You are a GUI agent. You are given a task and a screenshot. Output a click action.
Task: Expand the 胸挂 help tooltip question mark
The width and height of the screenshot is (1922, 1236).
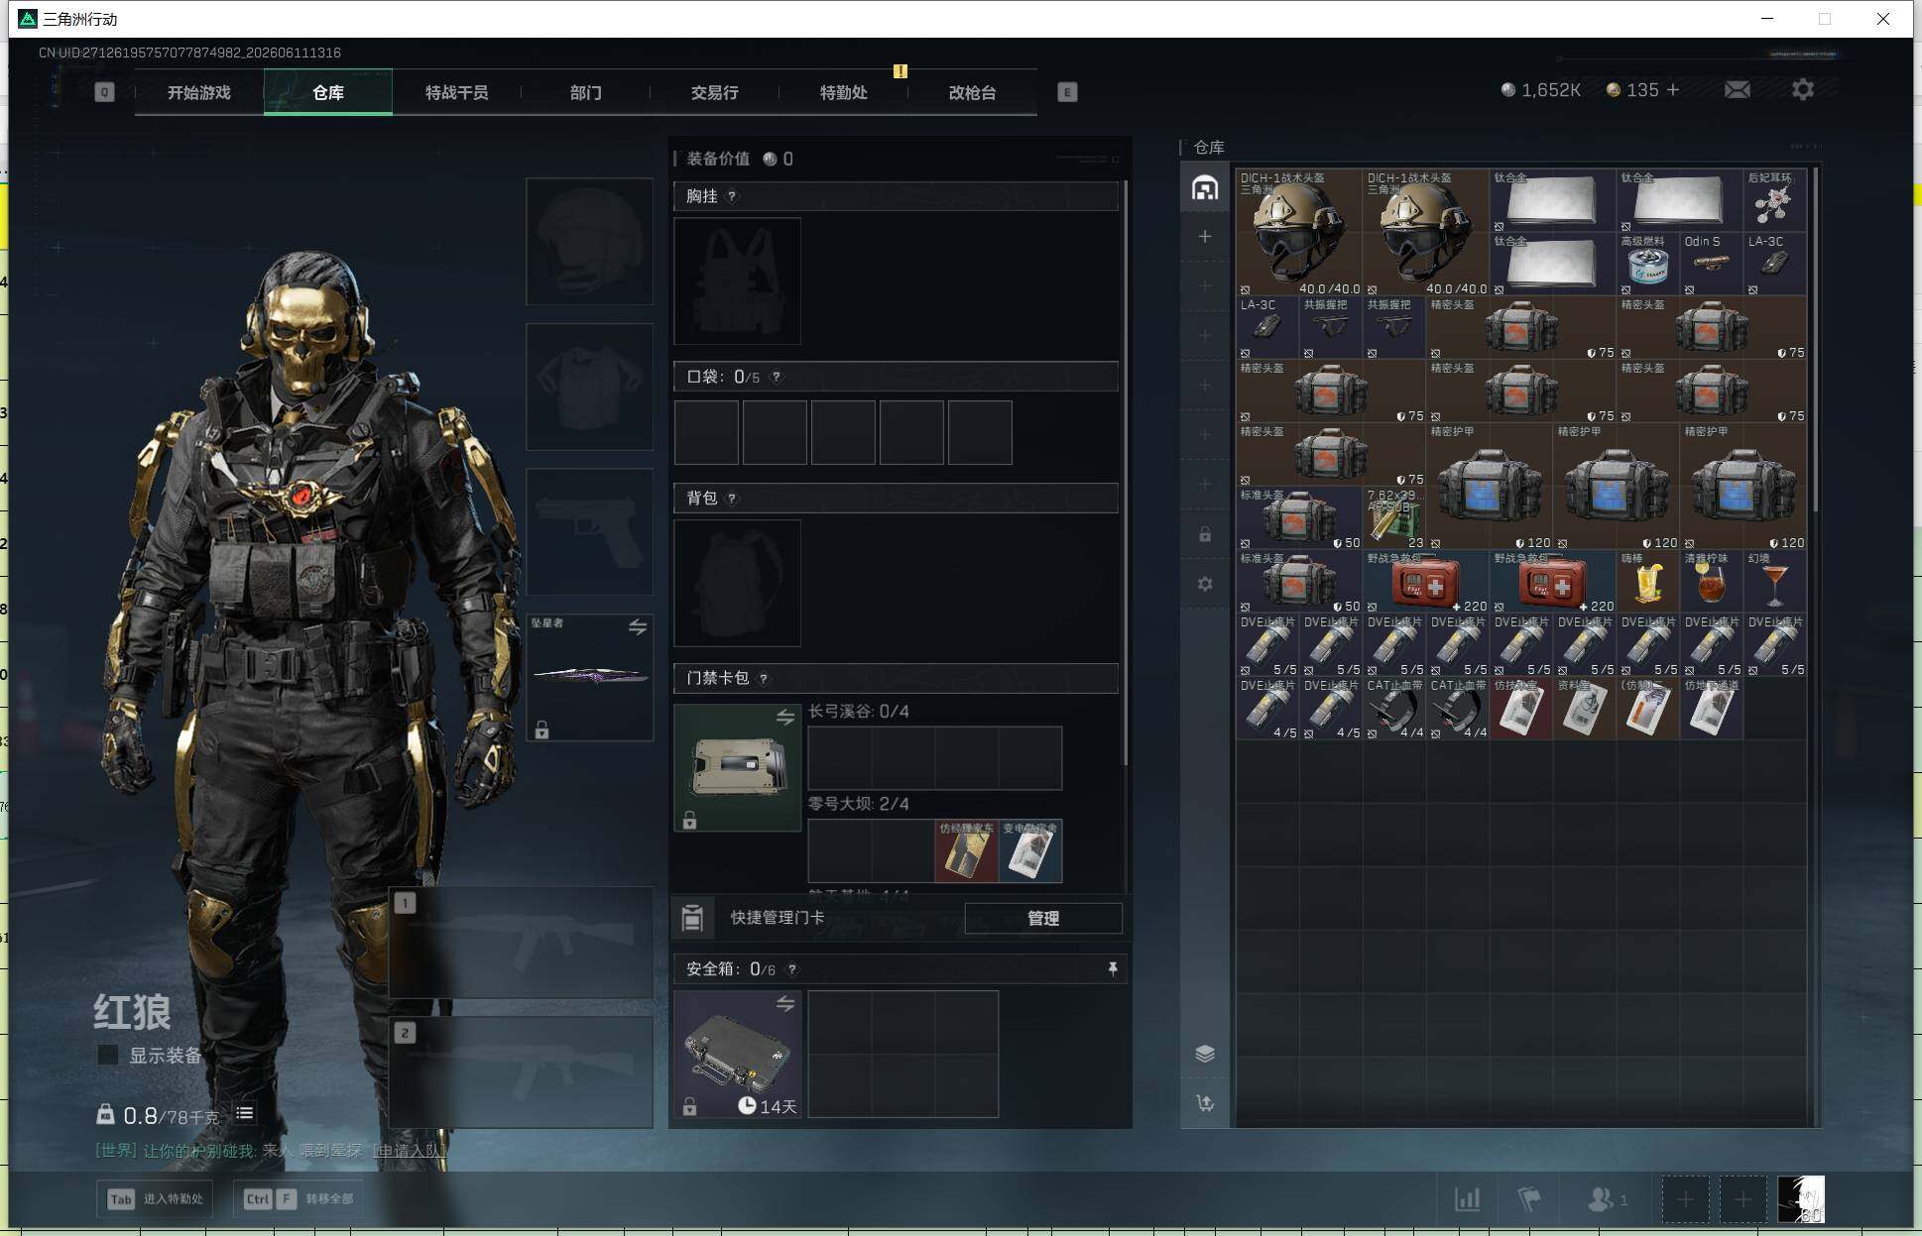click(732, 196)
